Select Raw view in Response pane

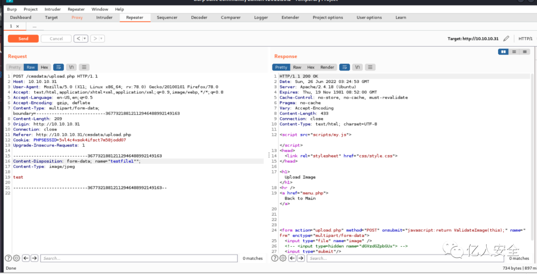[297, 67]
